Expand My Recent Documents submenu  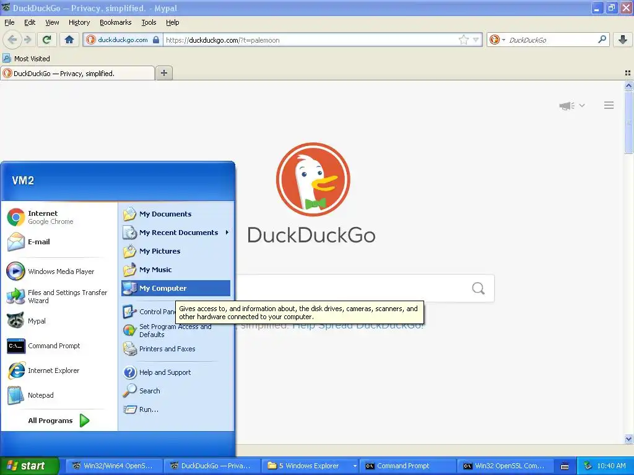tap(176, 233)
